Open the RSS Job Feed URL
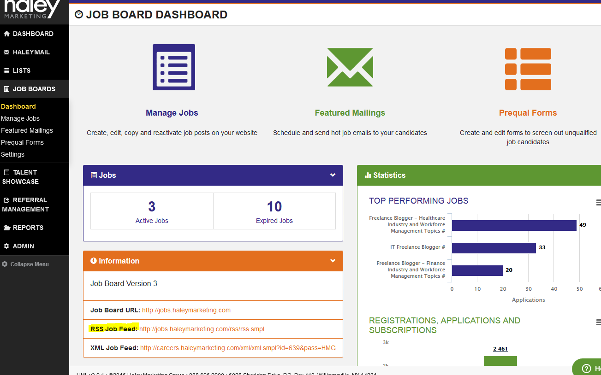The height and width of the screenshot is (375, 601). 202,329
